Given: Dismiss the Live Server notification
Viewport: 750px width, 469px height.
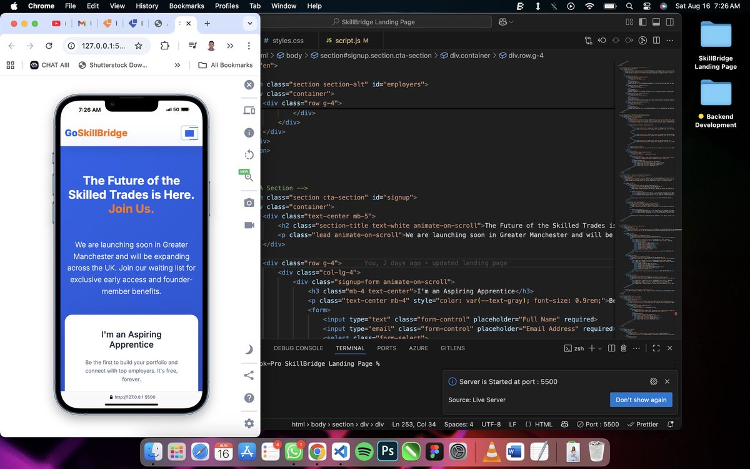Looking at the screenshot, I should tap(667, 381).
